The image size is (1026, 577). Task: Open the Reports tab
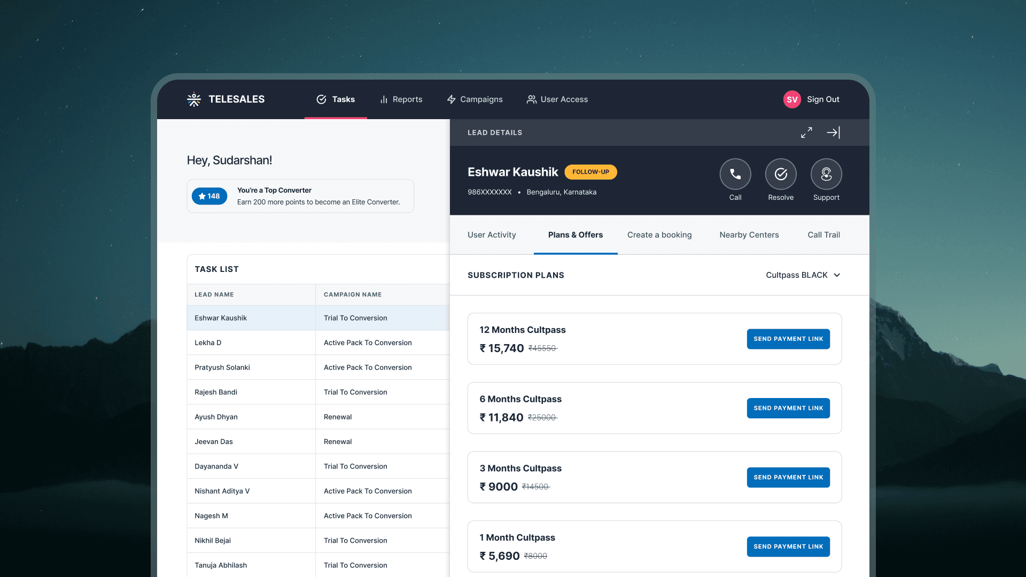[x=401, y=99]
